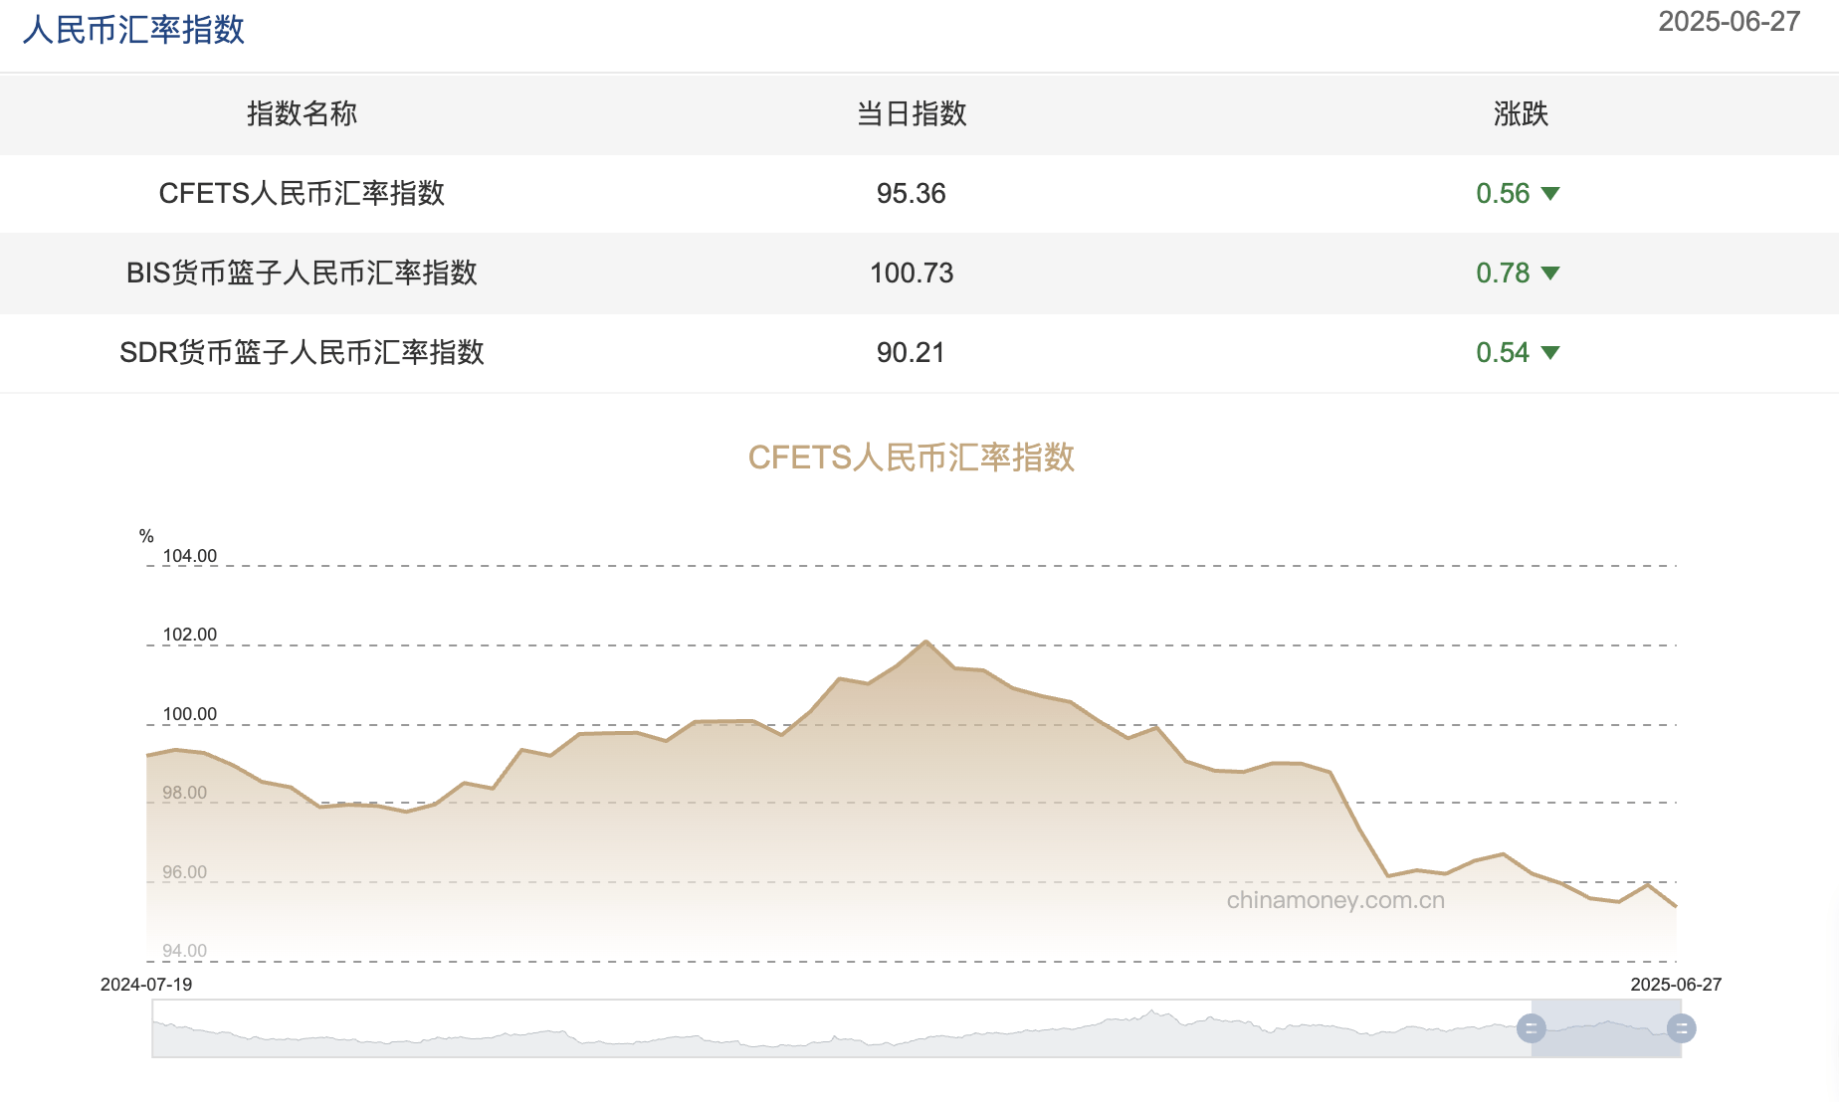The height and width of the screenshot is (1102, 1839).
Task: Click the 0.78 change value
Action: [1503, 273]
